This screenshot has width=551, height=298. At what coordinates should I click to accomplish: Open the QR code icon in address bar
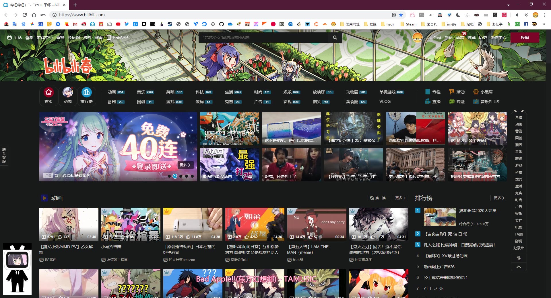pyautogui.click(x=394, y=15)
